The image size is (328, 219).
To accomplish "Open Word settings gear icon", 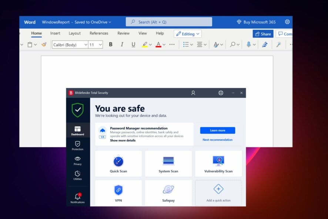I will point(287,22).
